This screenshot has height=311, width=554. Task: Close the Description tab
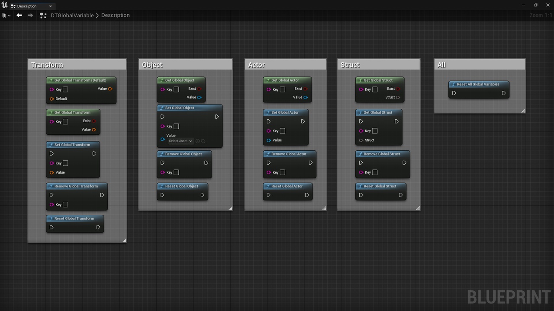(50, 6)
